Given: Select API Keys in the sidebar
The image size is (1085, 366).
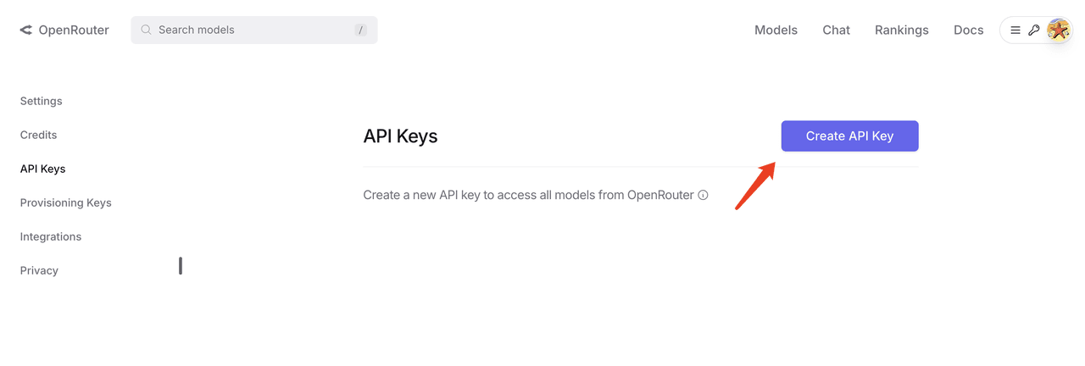Looking at the screenshot, I should [43, 169].
